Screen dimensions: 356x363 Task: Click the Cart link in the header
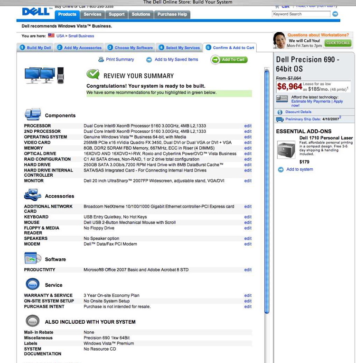coord(285,7)
